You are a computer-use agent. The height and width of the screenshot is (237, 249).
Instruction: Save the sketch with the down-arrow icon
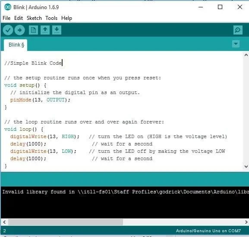57,30
